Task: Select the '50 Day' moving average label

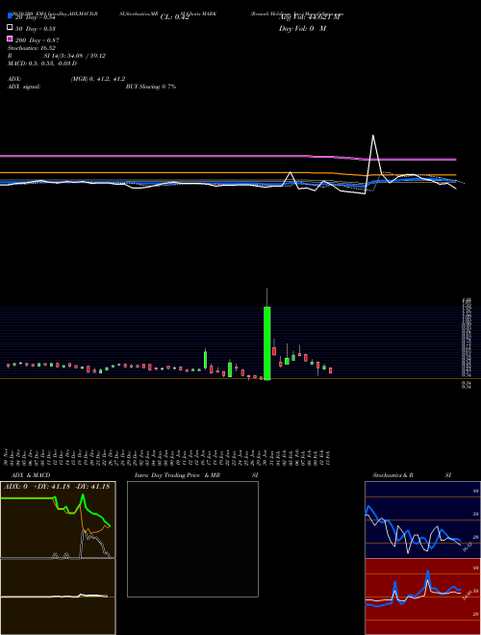Action: coord(36,29)
